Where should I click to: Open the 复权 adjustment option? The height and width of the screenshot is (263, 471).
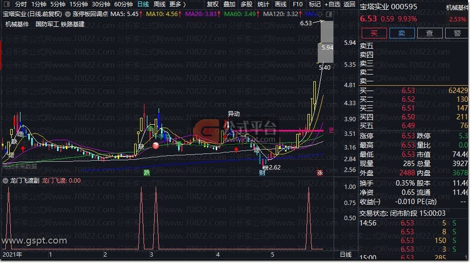[x=213, y=4]
